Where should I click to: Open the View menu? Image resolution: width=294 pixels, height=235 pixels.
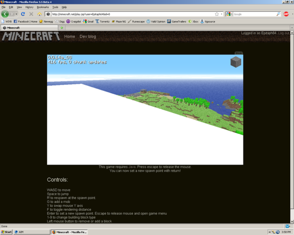pos(19,7)
